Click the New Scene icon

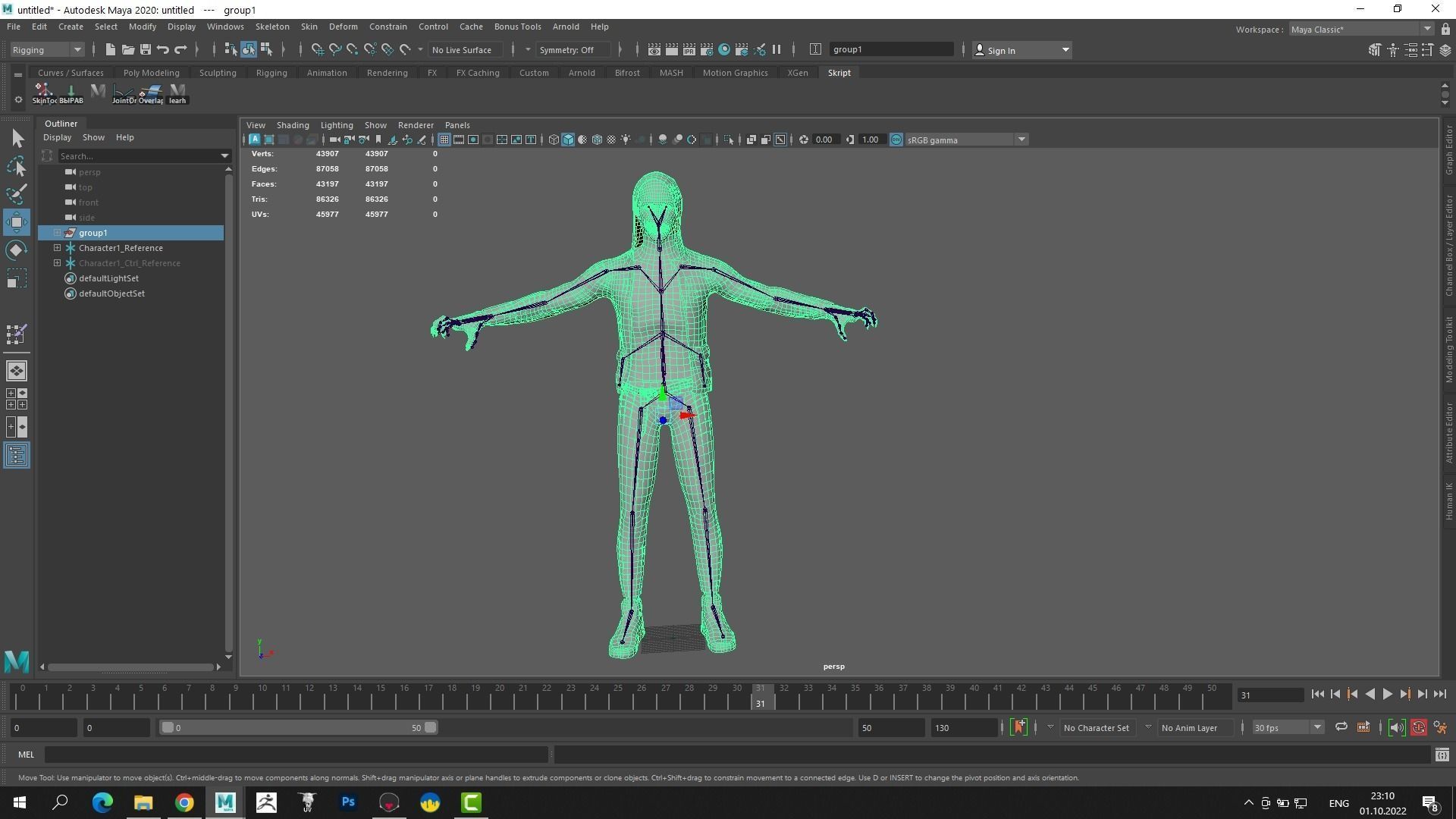[110, 50]
